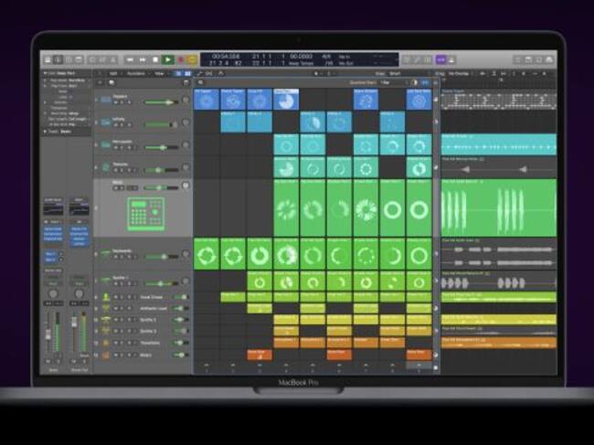The image size is (594, 445).
Task: Toggle the Live Loops grid view button
Action: pos(180,72)
